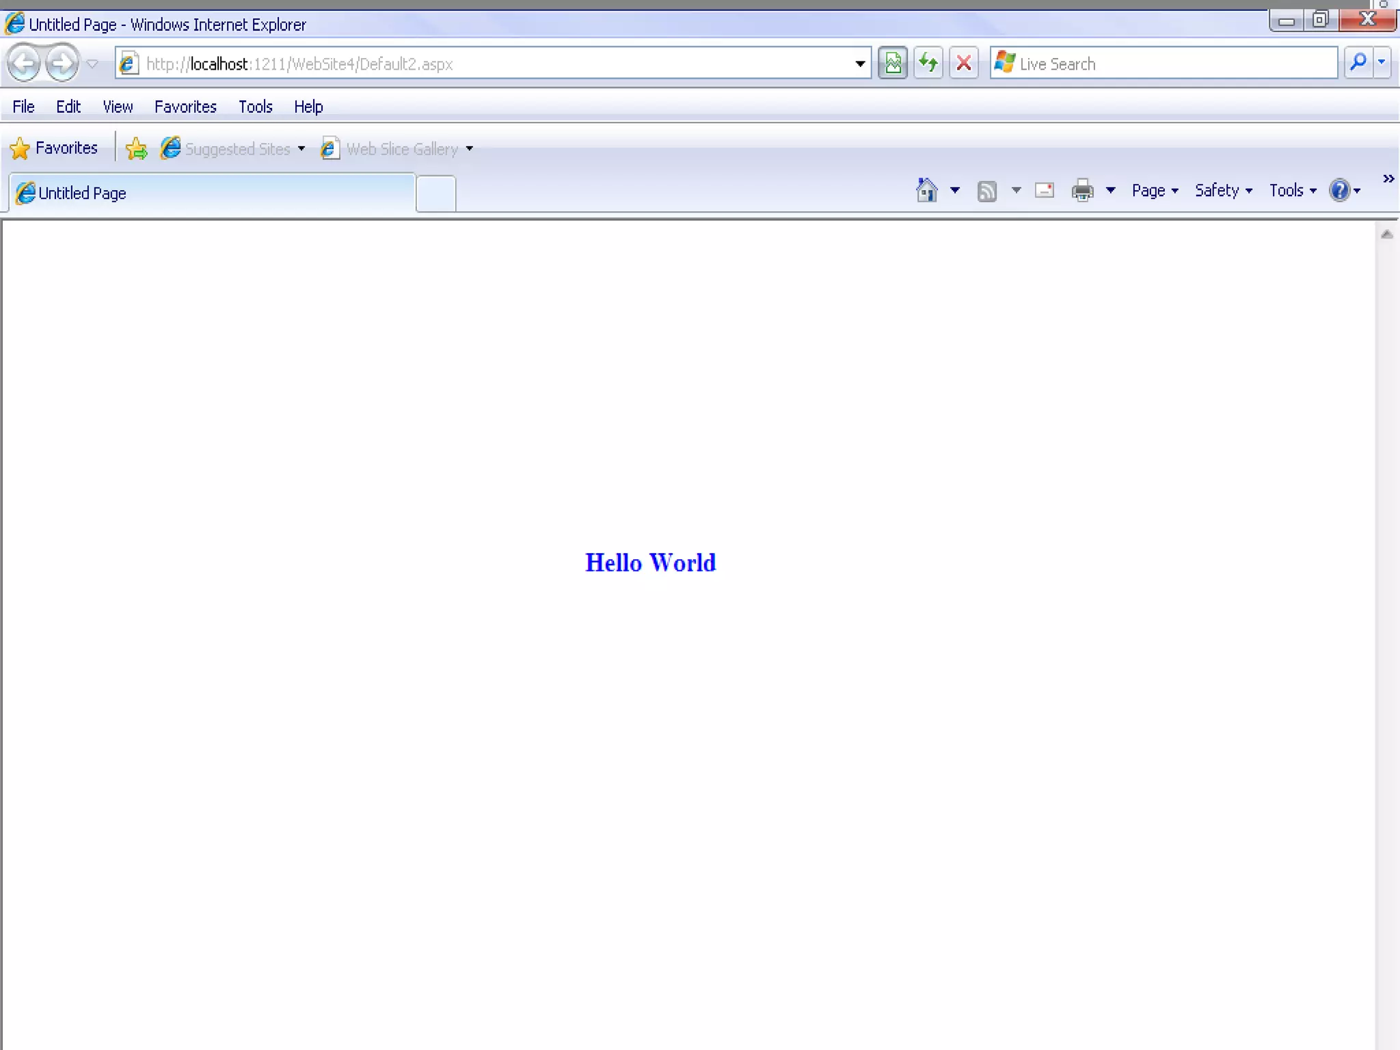The image size is (1400, 1050).
Task: Expand the address bar URL dropdown
Action: tap(860, 64)
